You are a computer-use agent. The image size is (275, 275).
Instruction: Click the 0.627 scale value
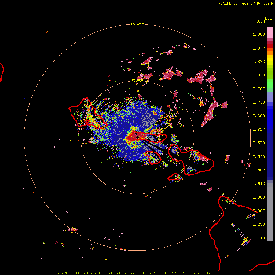(259, 130)
